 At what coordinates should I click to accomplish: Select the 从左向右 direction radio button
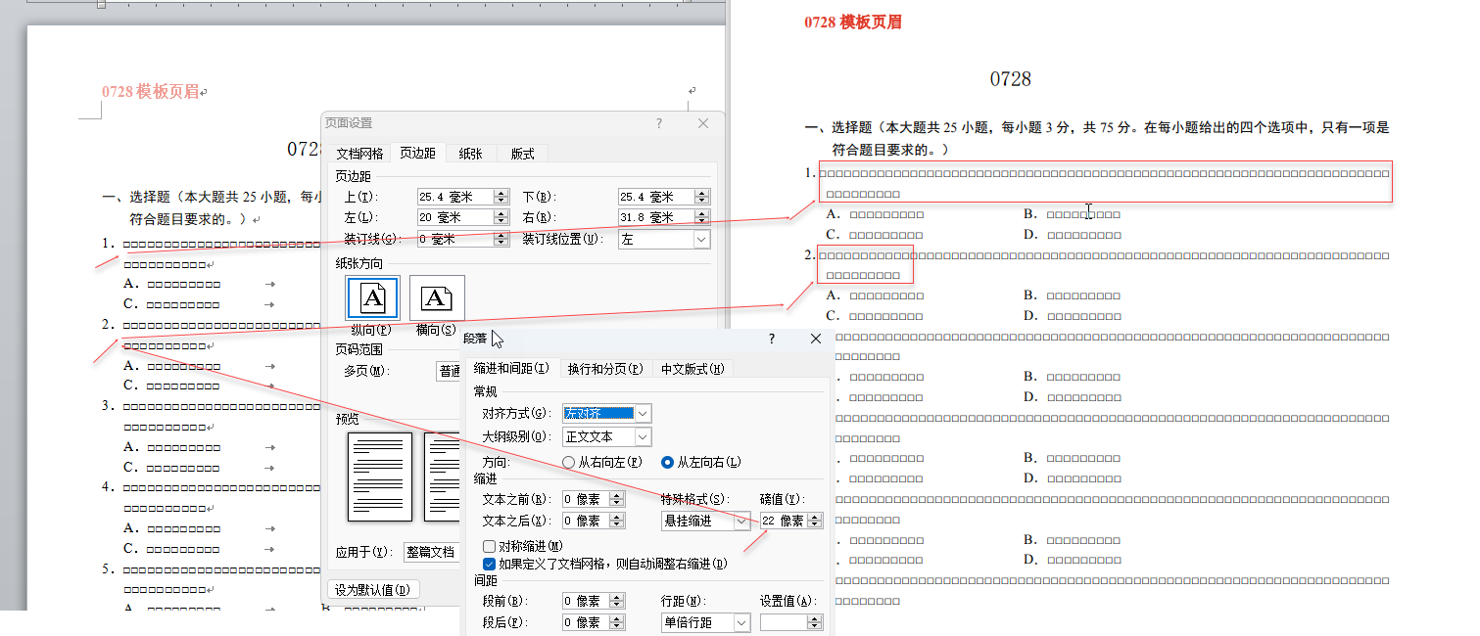(x=668, y=462)
